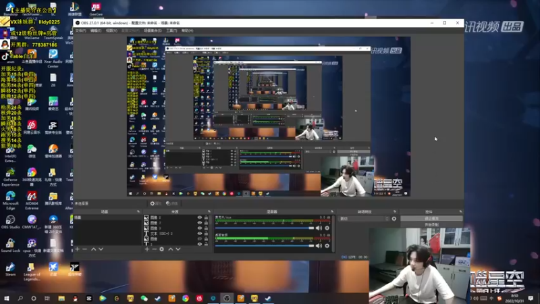Image resolution: width=540 pixels, height=304 pixels.
Task: Select the 爱奇艺 desktop shortcut
Action: [53, 103]
